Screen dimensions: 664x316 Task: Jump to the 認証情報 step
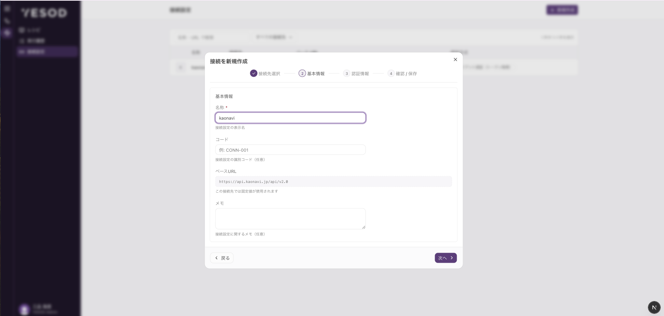356,73
